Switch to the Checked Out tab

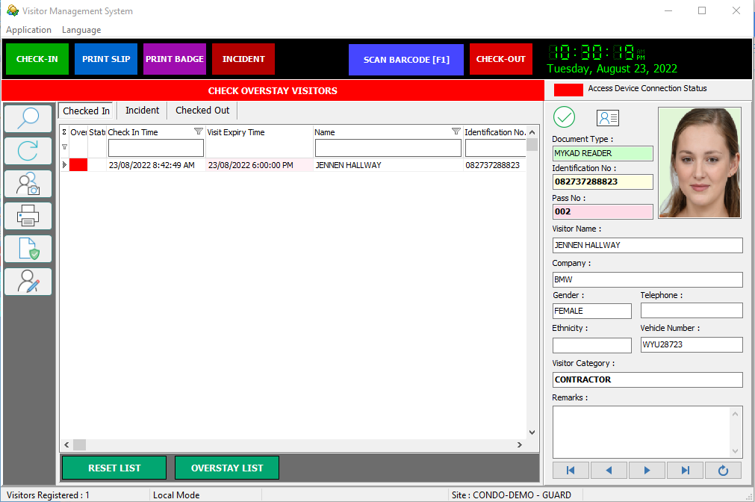tap(202, 111)
